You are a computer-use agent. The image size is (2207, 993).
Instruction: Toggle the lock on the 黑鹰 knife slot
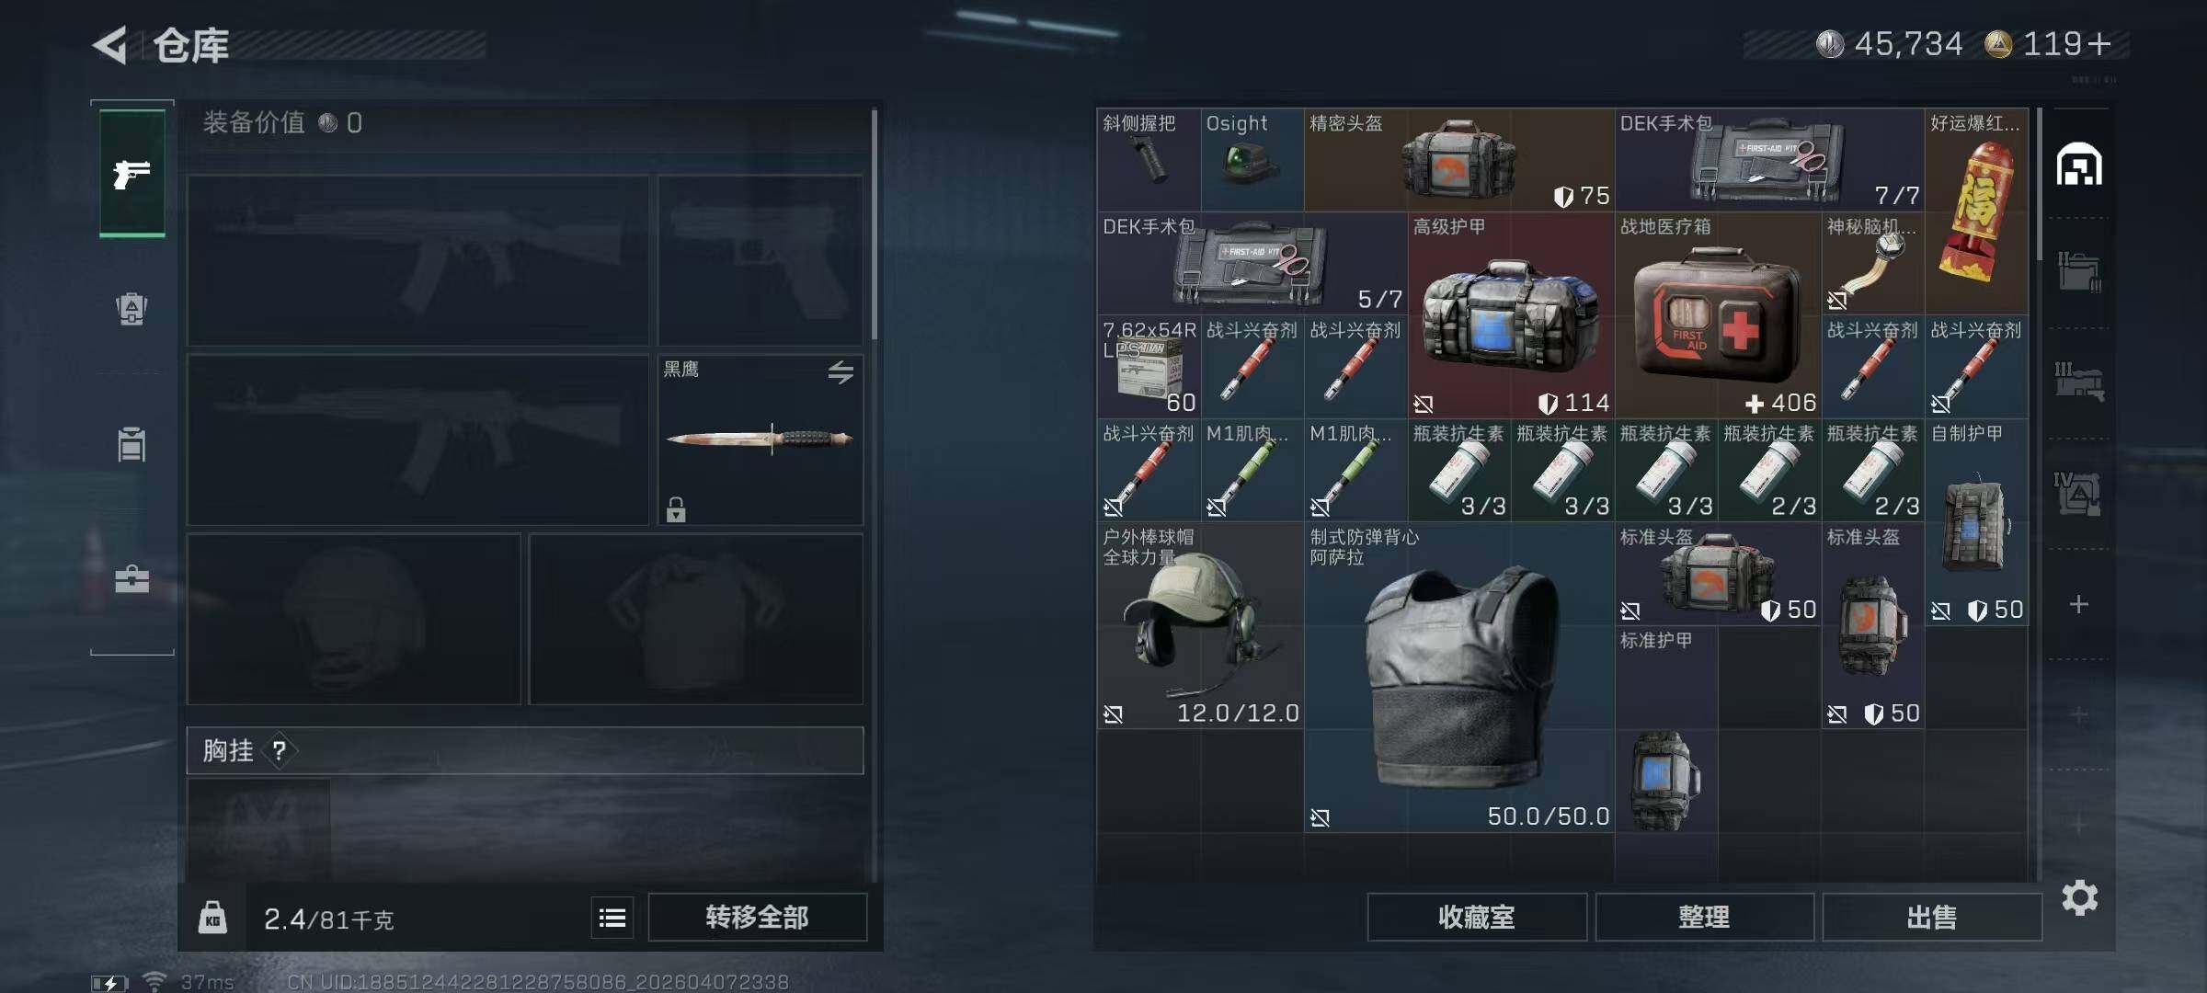tap(676, 509)
